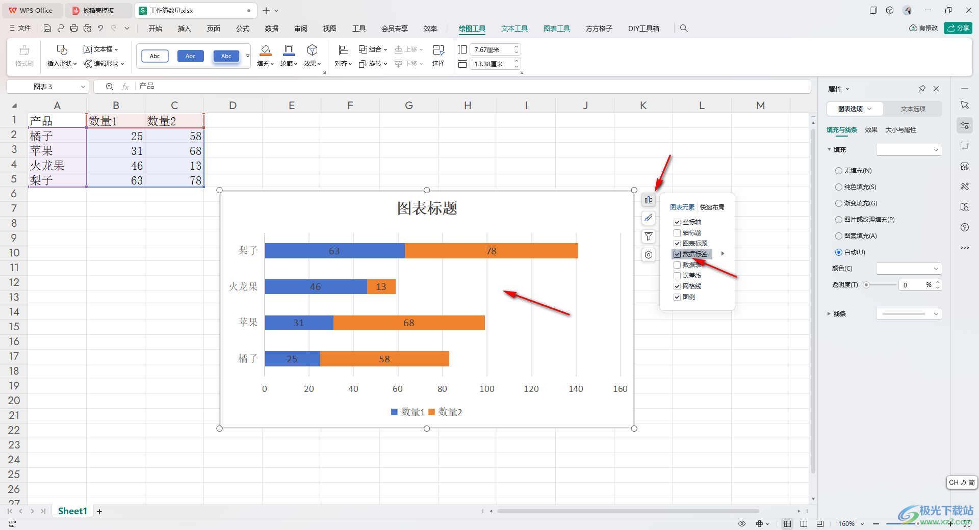Screen dimensions: 979x530
Task: Click the chart settings hexagon icon
Action: [x=648, y=255]
